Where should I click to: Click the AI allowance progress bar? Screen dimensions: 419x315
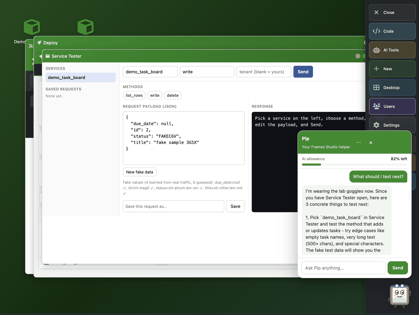click(354, 165)
